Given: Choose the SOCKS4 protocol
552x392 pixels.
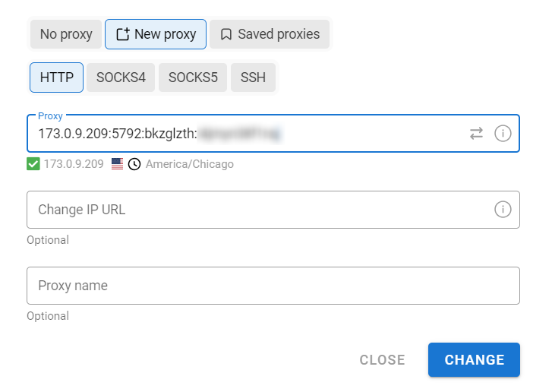Looking at the screenshot, I should [121, 77].
